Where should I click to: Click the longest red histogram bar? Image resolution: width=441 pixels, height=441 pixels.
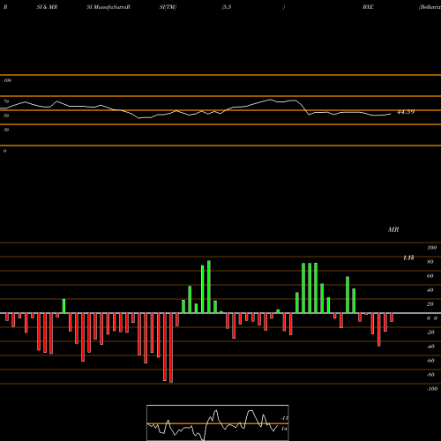[171, 348]
